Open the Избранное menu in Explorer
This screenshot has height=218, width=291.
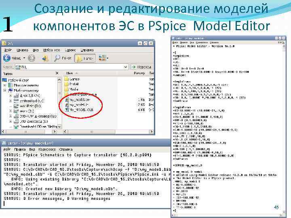pos(52,50)
